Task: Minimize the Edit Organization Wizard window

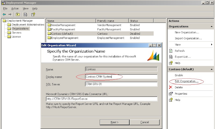Action: [150, 45]
